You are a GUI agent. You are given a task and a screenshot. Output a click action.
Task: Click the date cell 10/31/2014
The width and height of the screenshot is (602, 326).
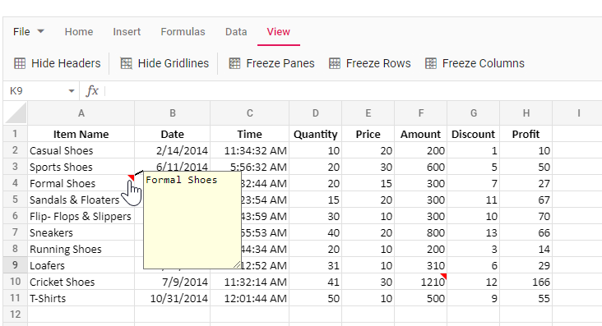point(173,298)
